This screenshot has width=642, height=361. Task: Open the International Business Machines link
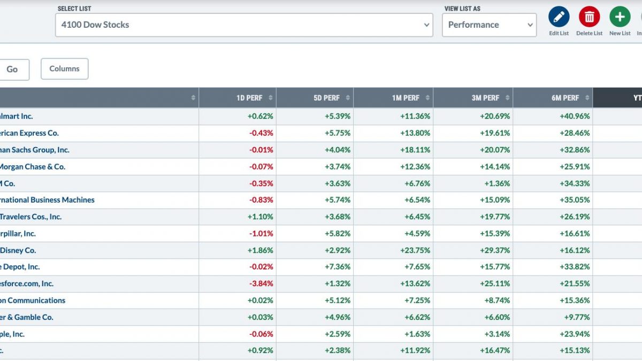tap(47, 200)
